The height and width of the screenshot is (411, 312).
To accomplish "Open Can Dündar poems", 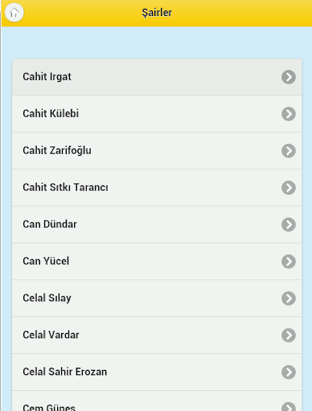I will click(157, 225).
